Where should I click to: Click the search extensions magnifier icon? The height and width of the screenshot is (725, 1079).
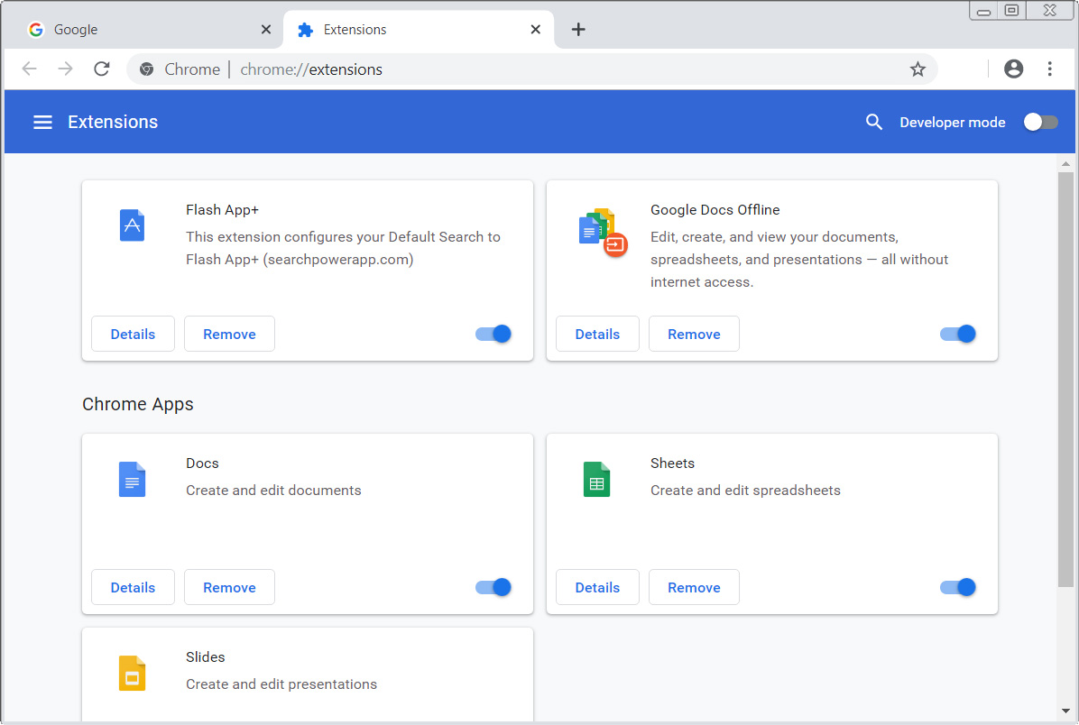click(x=873, y=122)
